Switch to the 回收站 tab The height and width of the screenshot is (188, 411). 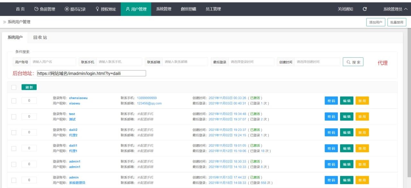[40, 37]
